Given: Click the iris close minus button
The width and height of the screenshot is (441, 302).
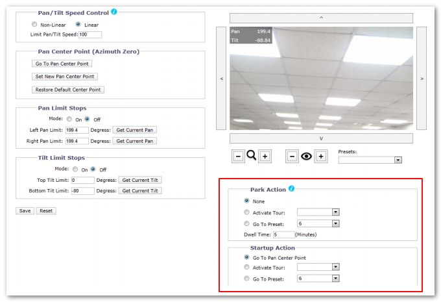Looking at the screenshot, I should (x=292, y=157).
